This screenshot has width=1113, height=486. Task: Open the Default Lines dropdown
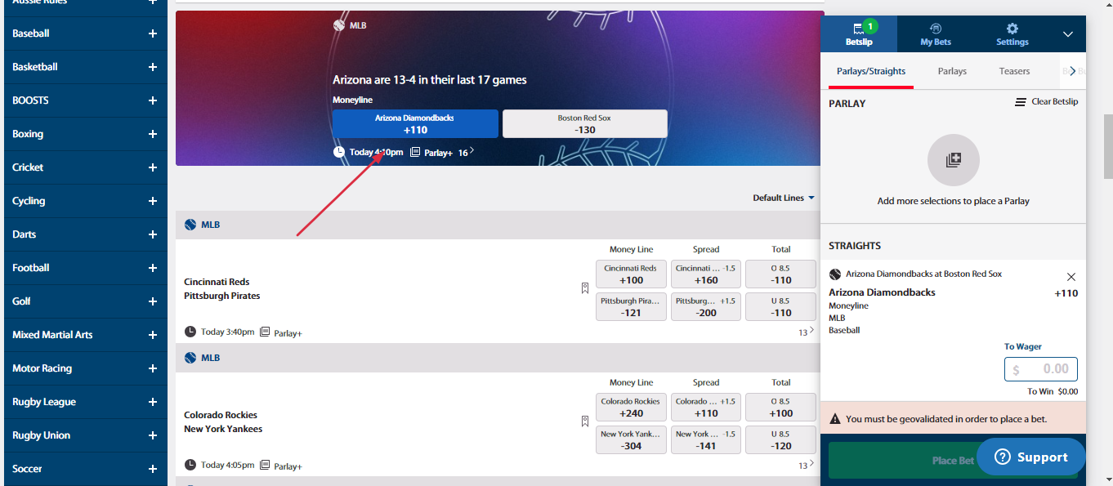pyautogui.click(x=784, y=198)
